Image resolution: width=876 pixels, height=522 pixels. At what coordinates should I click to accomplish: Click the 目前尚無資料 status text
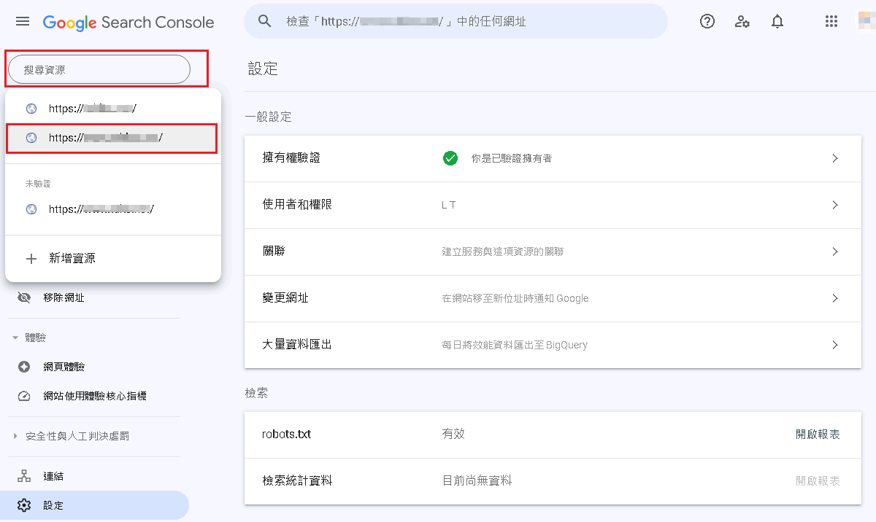[477, 480]
